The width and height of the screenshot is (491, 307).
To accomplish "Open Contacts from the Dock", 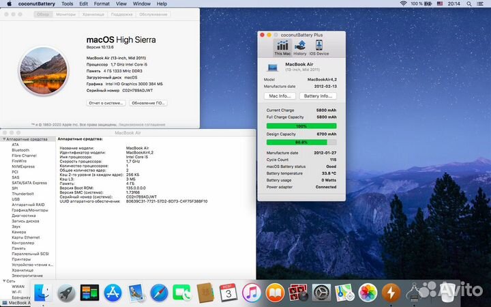I will [x=205, y=293].
